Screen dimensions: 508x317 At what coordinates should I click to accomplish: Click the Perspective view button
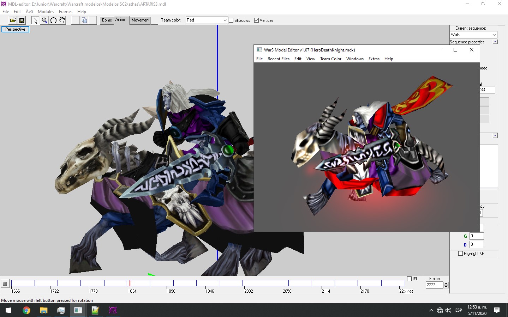[15, 29]
